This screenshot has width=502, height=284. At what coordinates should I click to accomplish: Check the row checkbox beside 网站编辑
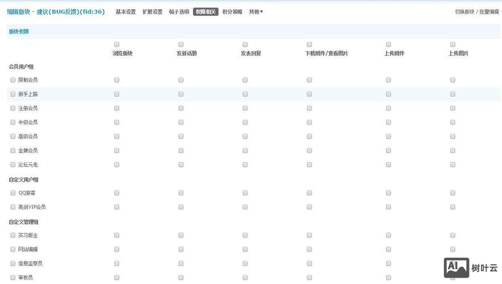click(x=13, y=249)
